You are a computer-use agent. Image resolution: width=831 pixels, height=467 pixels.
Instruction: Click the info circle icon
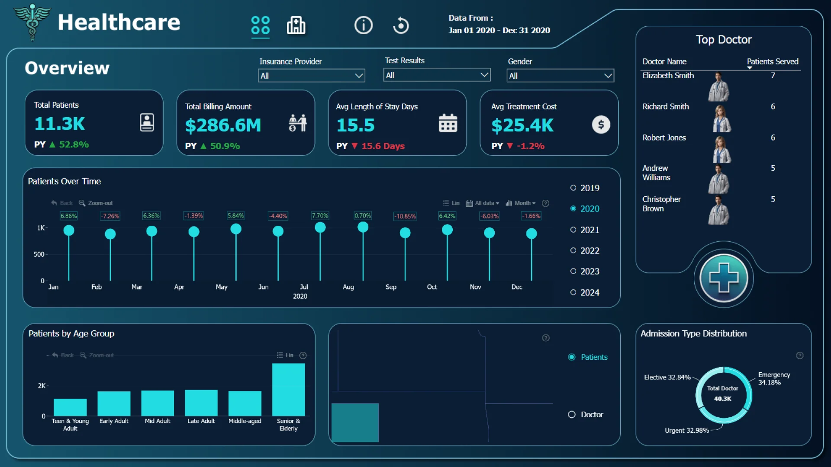click(363, 26)
